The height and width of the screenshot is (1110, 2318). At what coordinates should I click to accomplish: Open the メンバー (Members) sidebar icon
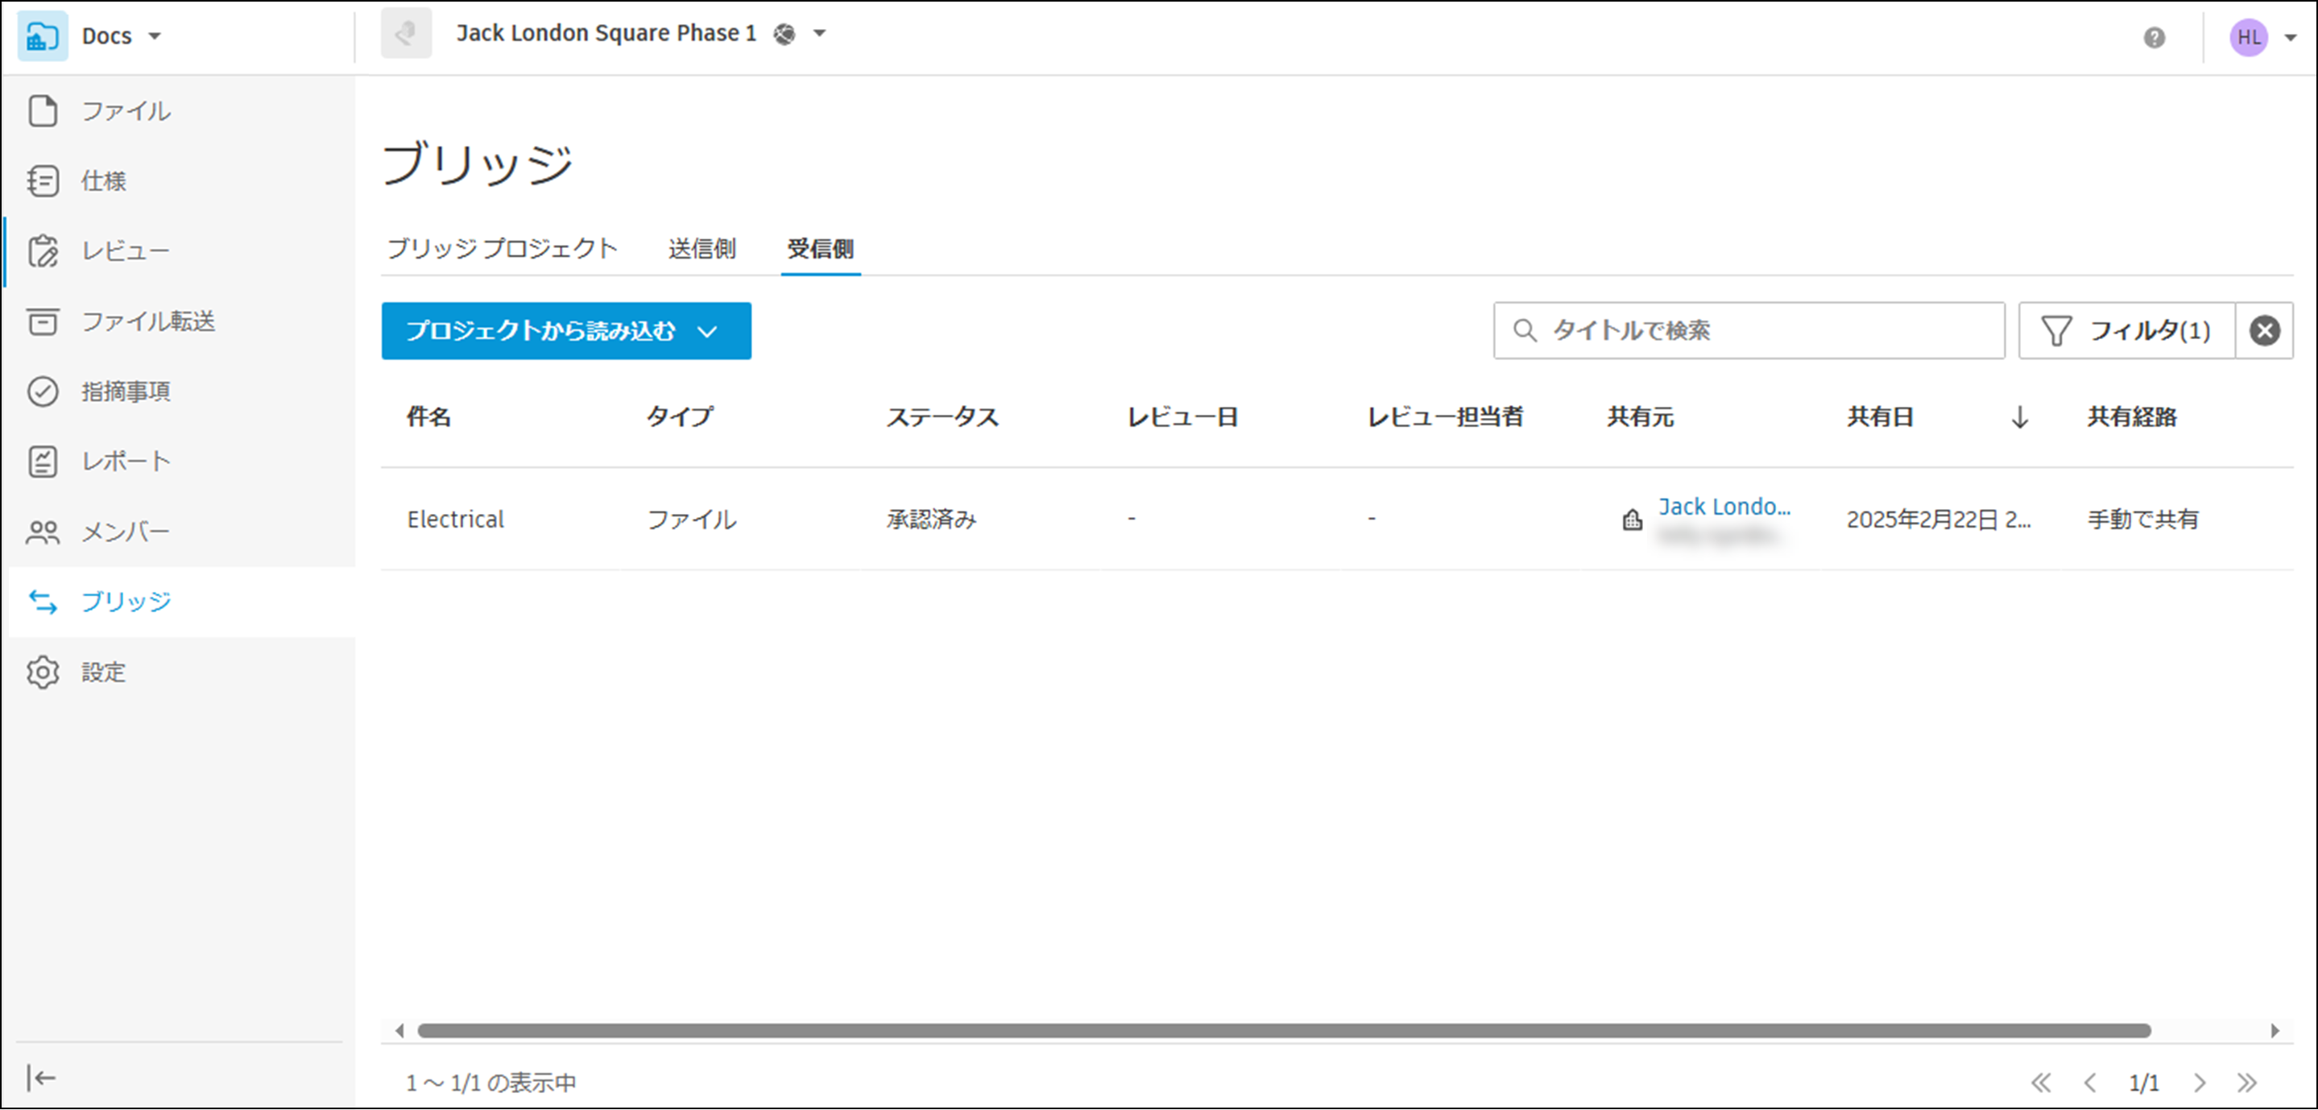tap(43, 532)
